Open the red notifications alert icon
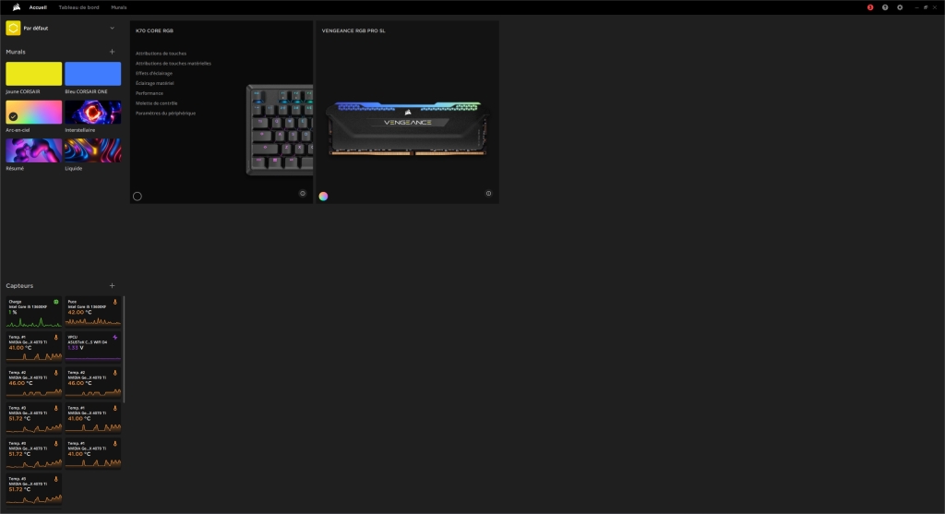Viewport: 945px width, 514px height. pos(869,7)
